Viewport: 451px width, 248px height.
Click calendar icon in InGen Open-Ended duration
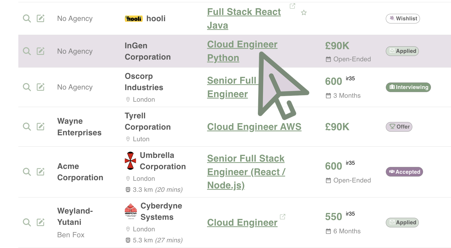(x=328, y=59)
